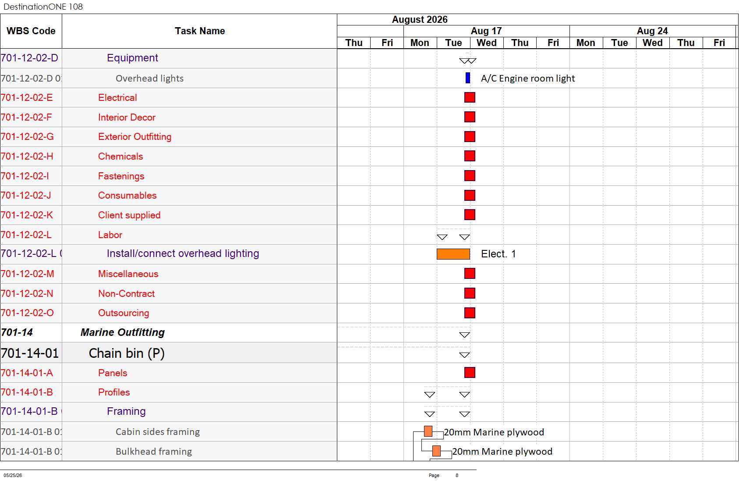Screen dimensions: 739x481
Task: Click the WBS Code column header
Action: 31,31
